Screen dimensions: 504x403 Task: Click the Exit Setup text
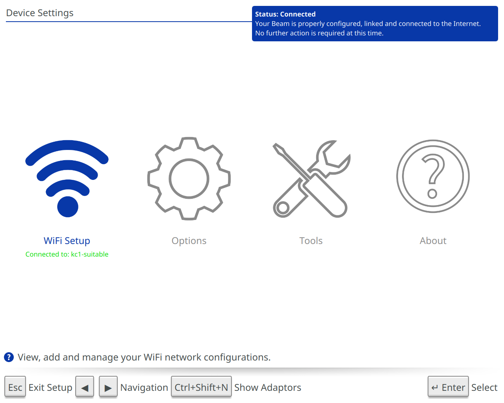[50, 387]
